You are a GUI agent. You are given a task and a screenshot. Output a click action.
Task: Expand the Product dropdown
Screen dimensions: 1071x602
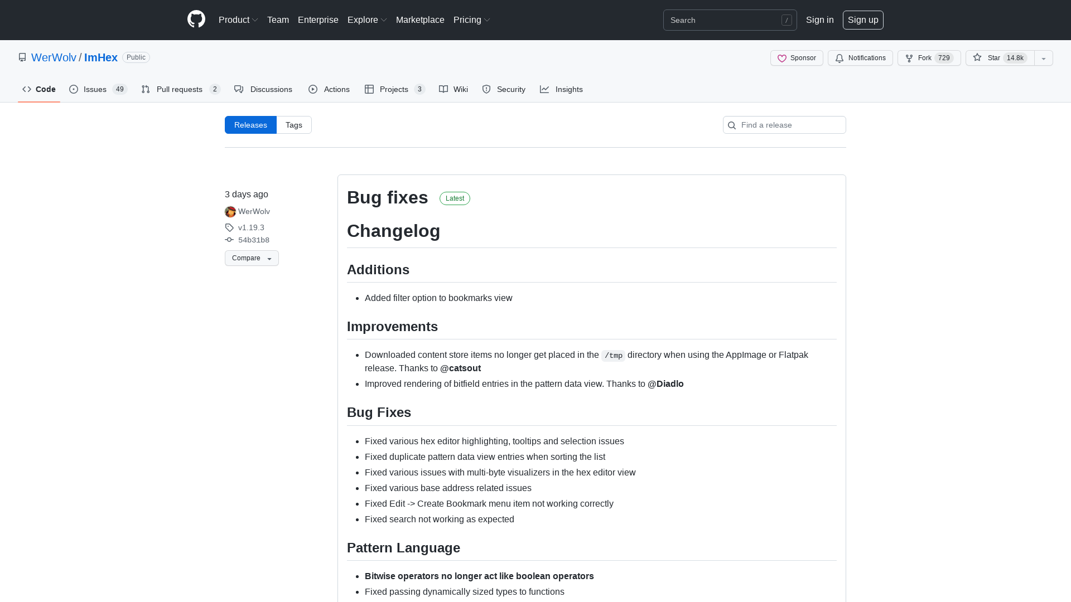(x=238, y=20)
